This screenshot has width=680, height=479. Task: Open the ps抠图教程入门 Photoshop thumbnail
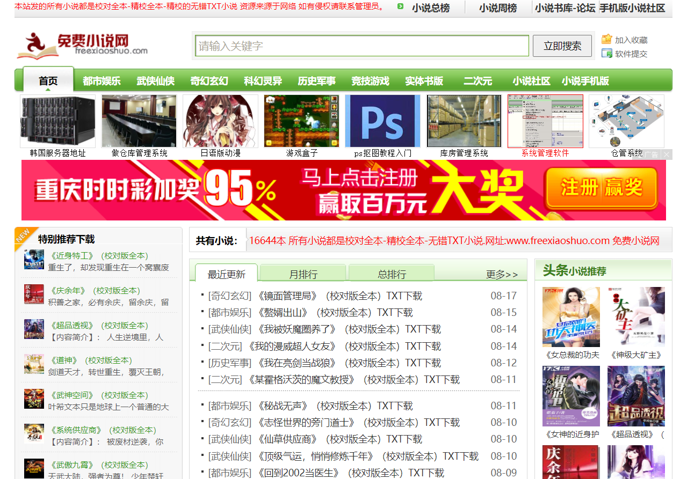point(382,121)
